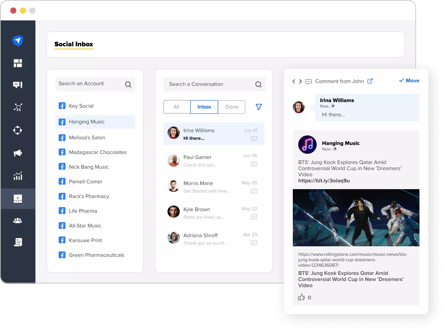Screen dimensions: 445x331
Task: Open comment in new window via external link icon
Action: click(x=370, y=81)
